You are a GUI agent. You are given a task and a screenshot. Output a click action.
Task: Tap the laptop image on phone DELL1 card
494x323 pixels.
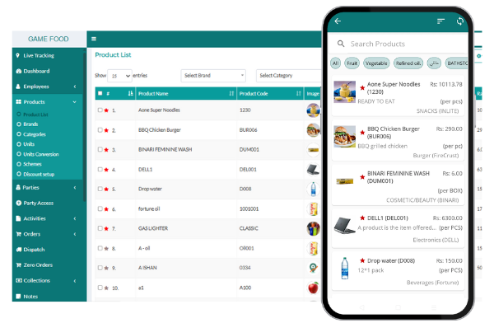(x=344, y=226)
